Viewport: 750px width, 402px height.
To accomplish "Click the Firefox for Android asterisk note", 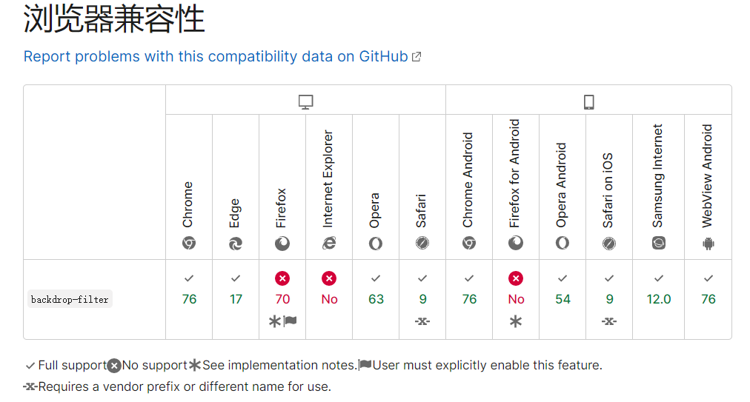I will (516, 321).
